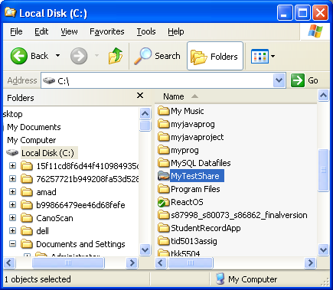
Task: Expand the 76257721b949208fa53d528 folder node
Action: [12, 179]
